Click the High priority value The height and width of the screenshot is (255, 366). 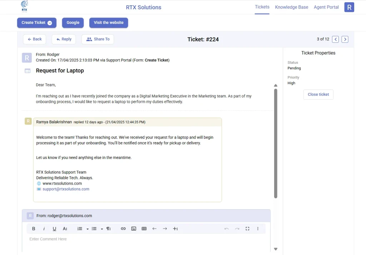click(291, 83)
